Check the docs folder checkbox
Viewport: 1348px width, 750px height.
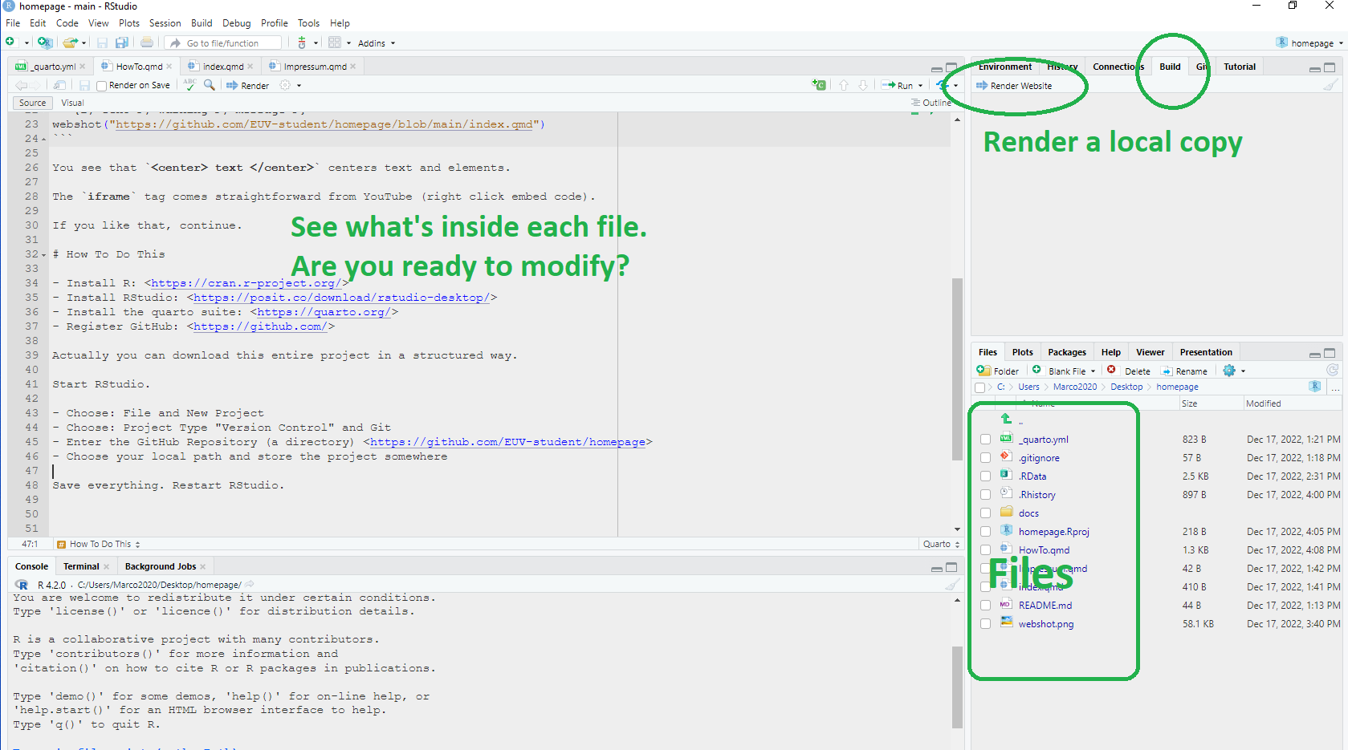pyautogui.click(x=985, y=513)
